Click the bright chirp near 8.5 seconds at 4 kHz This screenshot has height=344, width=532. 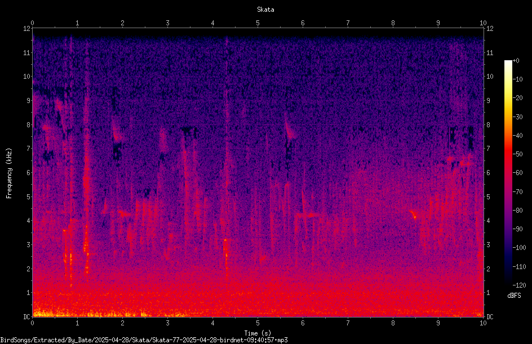pyautogui.click(x=413, y=215)
